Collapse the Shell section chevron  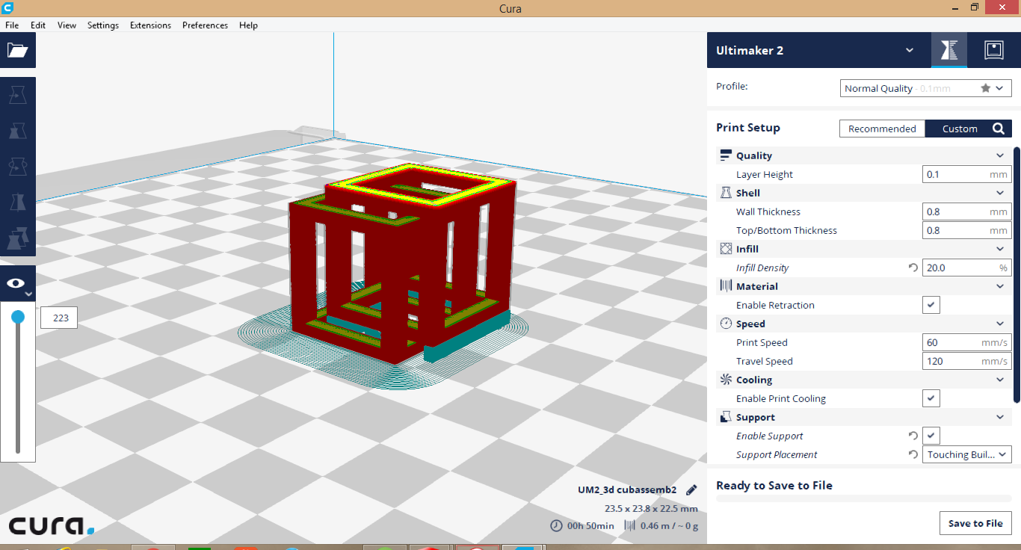(x=1000, y=193)
